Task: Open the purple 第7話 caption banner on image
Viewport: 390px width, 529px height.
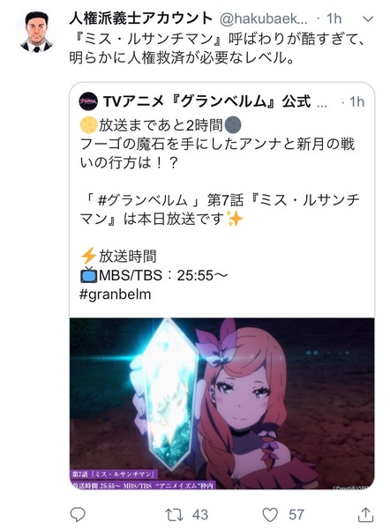Action: pyautogui.click(x=143, y=481)
